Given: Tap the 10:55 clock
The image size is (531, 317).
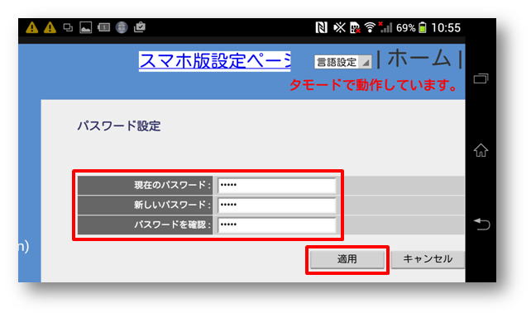Looking at the screenshot, I should click(x=446, y=28).
